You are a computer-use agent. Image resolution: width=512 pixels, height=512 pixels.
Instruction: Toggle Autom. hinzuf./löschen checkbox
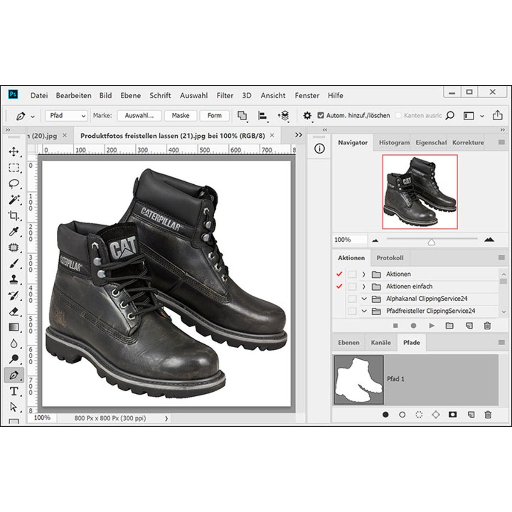321,115
